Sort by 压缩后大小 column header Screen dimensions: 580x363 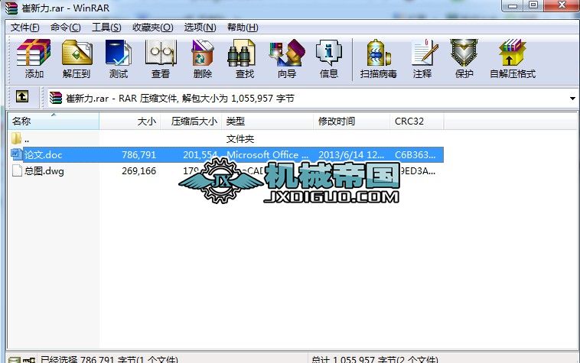pyautogui.click(x=191, y=121)
